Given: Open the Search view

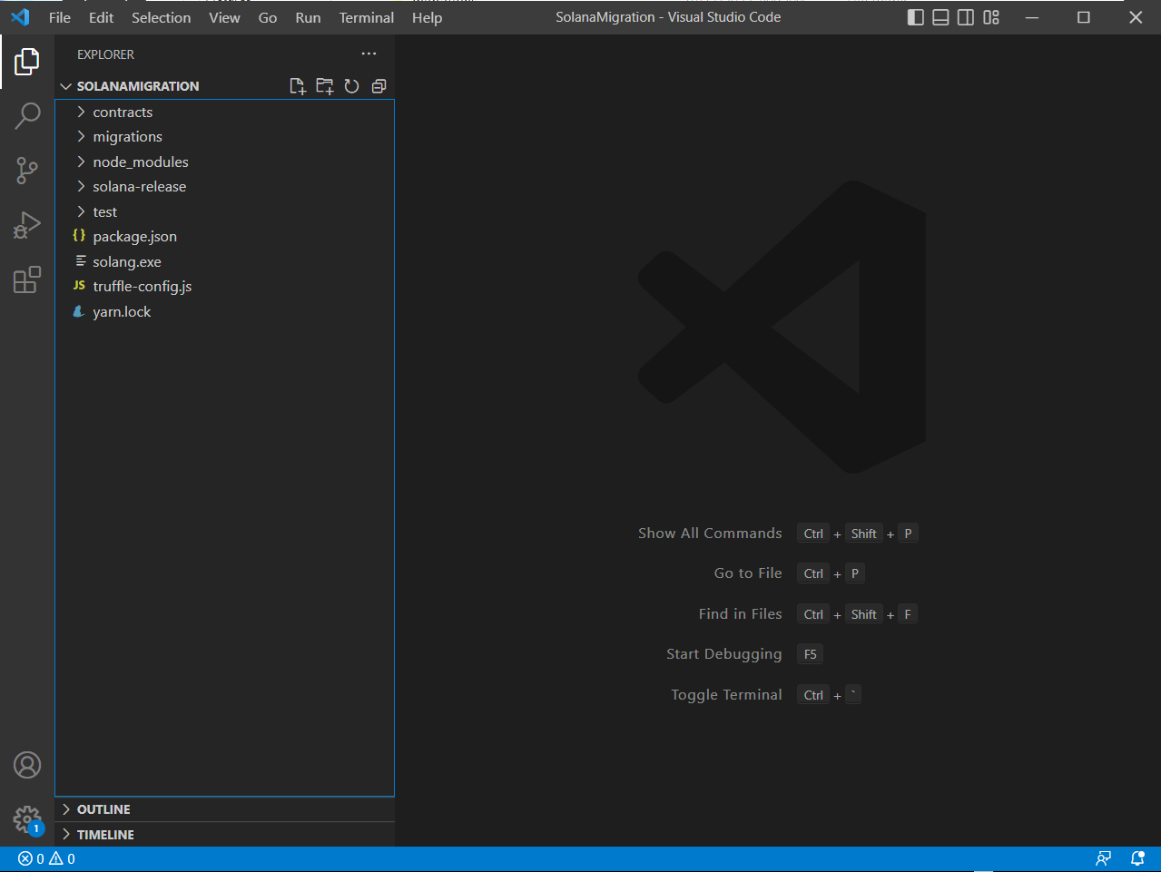Looking at the screenshot, I should pos(27,115).
